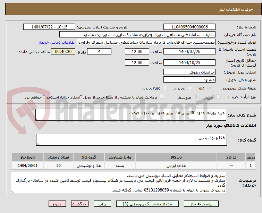Open مشاهده مدارک پیوستی (3) attachments
The image size is (262, 213).
147,204
